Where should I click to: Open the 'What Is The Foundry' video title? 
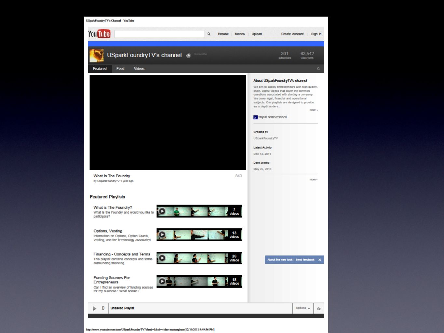coord(112,176)
